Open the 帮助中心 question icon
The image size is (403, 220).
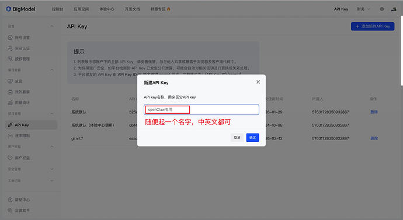tap(10, 200)
